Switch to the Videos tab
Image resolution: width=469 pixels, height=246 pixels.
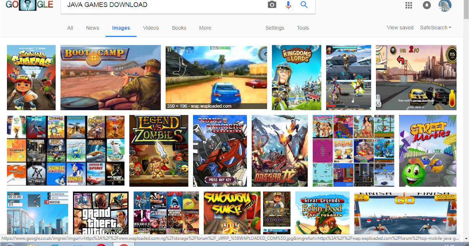(x=151, y=28)
